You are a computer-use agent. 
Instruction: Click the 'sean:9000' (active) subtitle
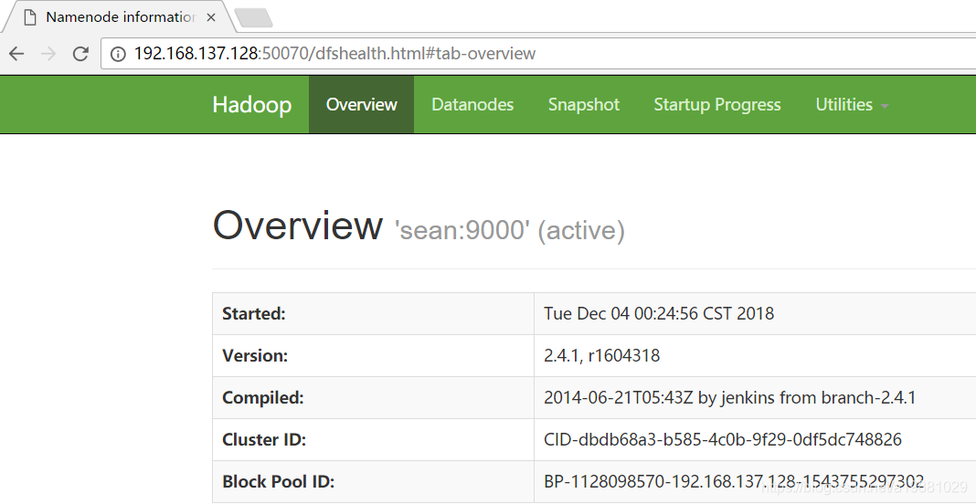click(x=510, y=230)
